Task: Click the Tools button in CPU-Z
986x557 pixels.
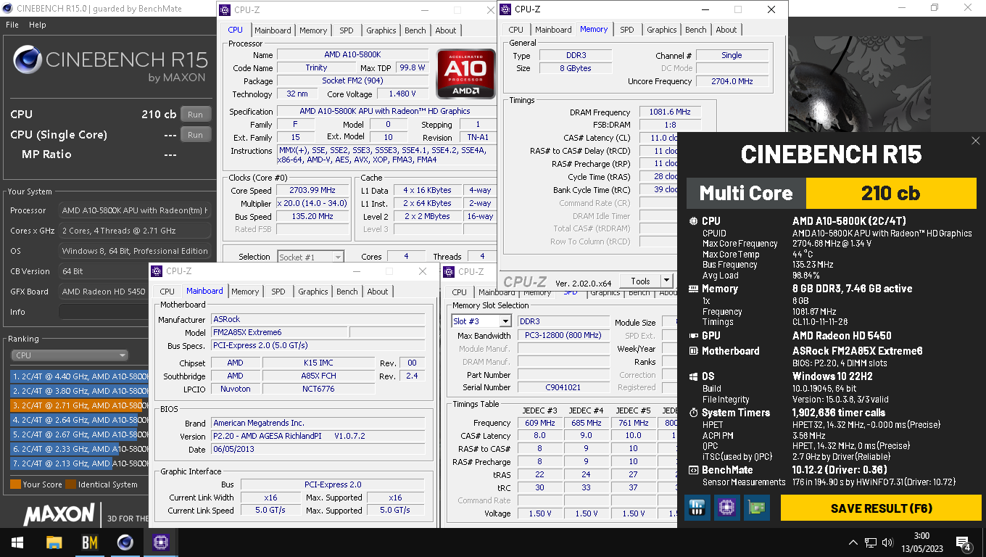Action: click(640, 281)
